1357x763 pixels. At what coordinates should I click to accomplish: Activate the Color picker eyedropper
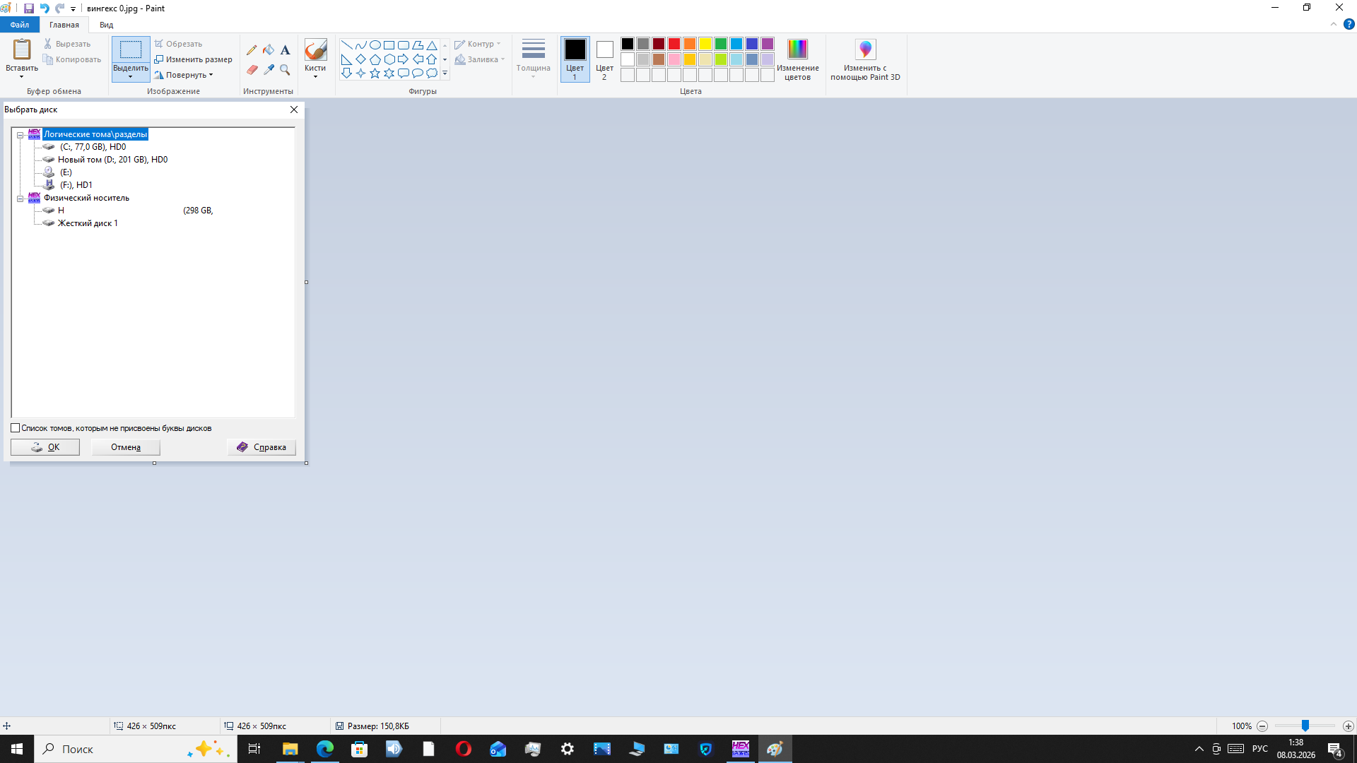pyautogui.click(x=269, y=70)
